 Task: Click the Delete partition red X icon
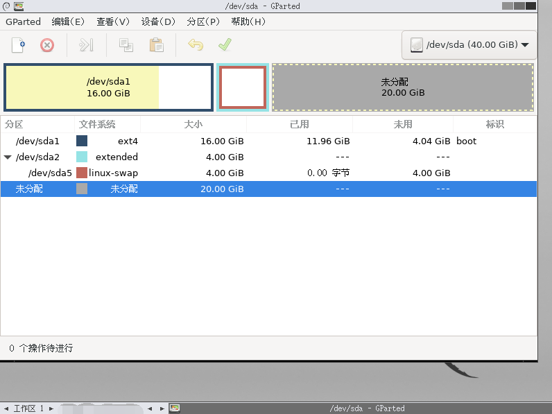(47, 45)
